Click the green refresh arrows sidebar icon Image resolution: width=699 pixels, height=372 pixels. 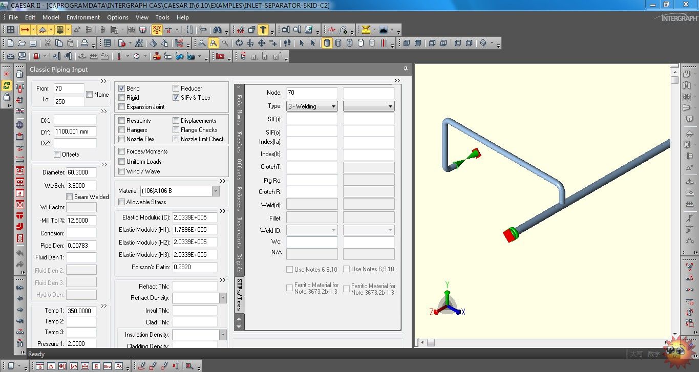tap(7, 85)
